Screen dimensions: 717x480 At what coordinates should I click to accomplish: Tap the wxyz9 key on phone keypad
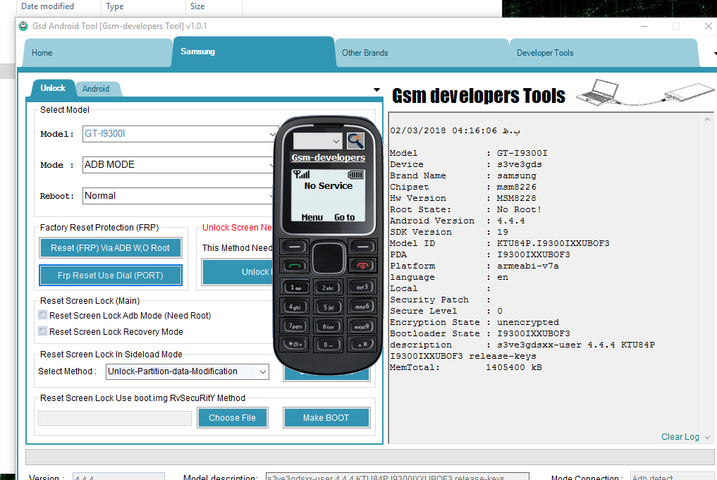tap(362, 326)
